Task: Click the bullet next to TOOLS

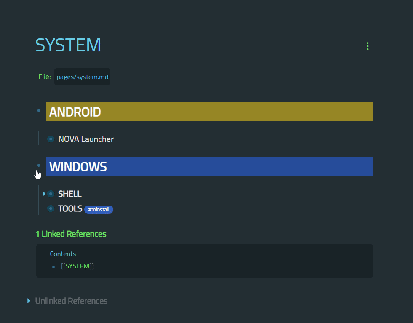Action: 51,208
